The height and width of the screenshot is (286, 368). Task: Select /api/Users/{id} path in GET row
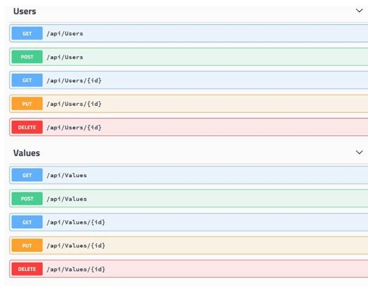(74, 80)
